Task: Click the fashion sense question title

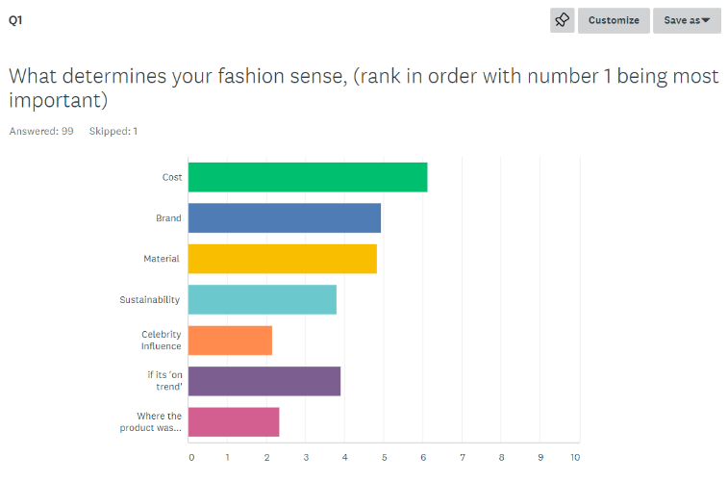Action: [x=364, y=88]
